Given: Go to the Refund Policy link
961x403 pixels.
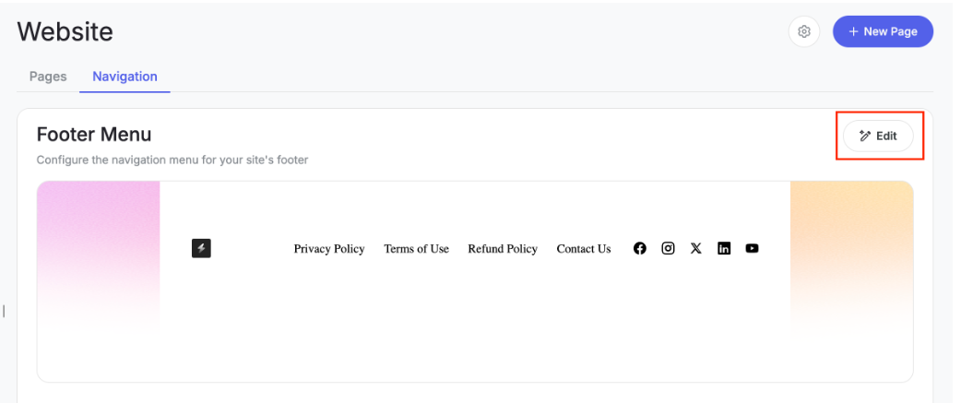Looking at the screenshot, I should (503, 249).
